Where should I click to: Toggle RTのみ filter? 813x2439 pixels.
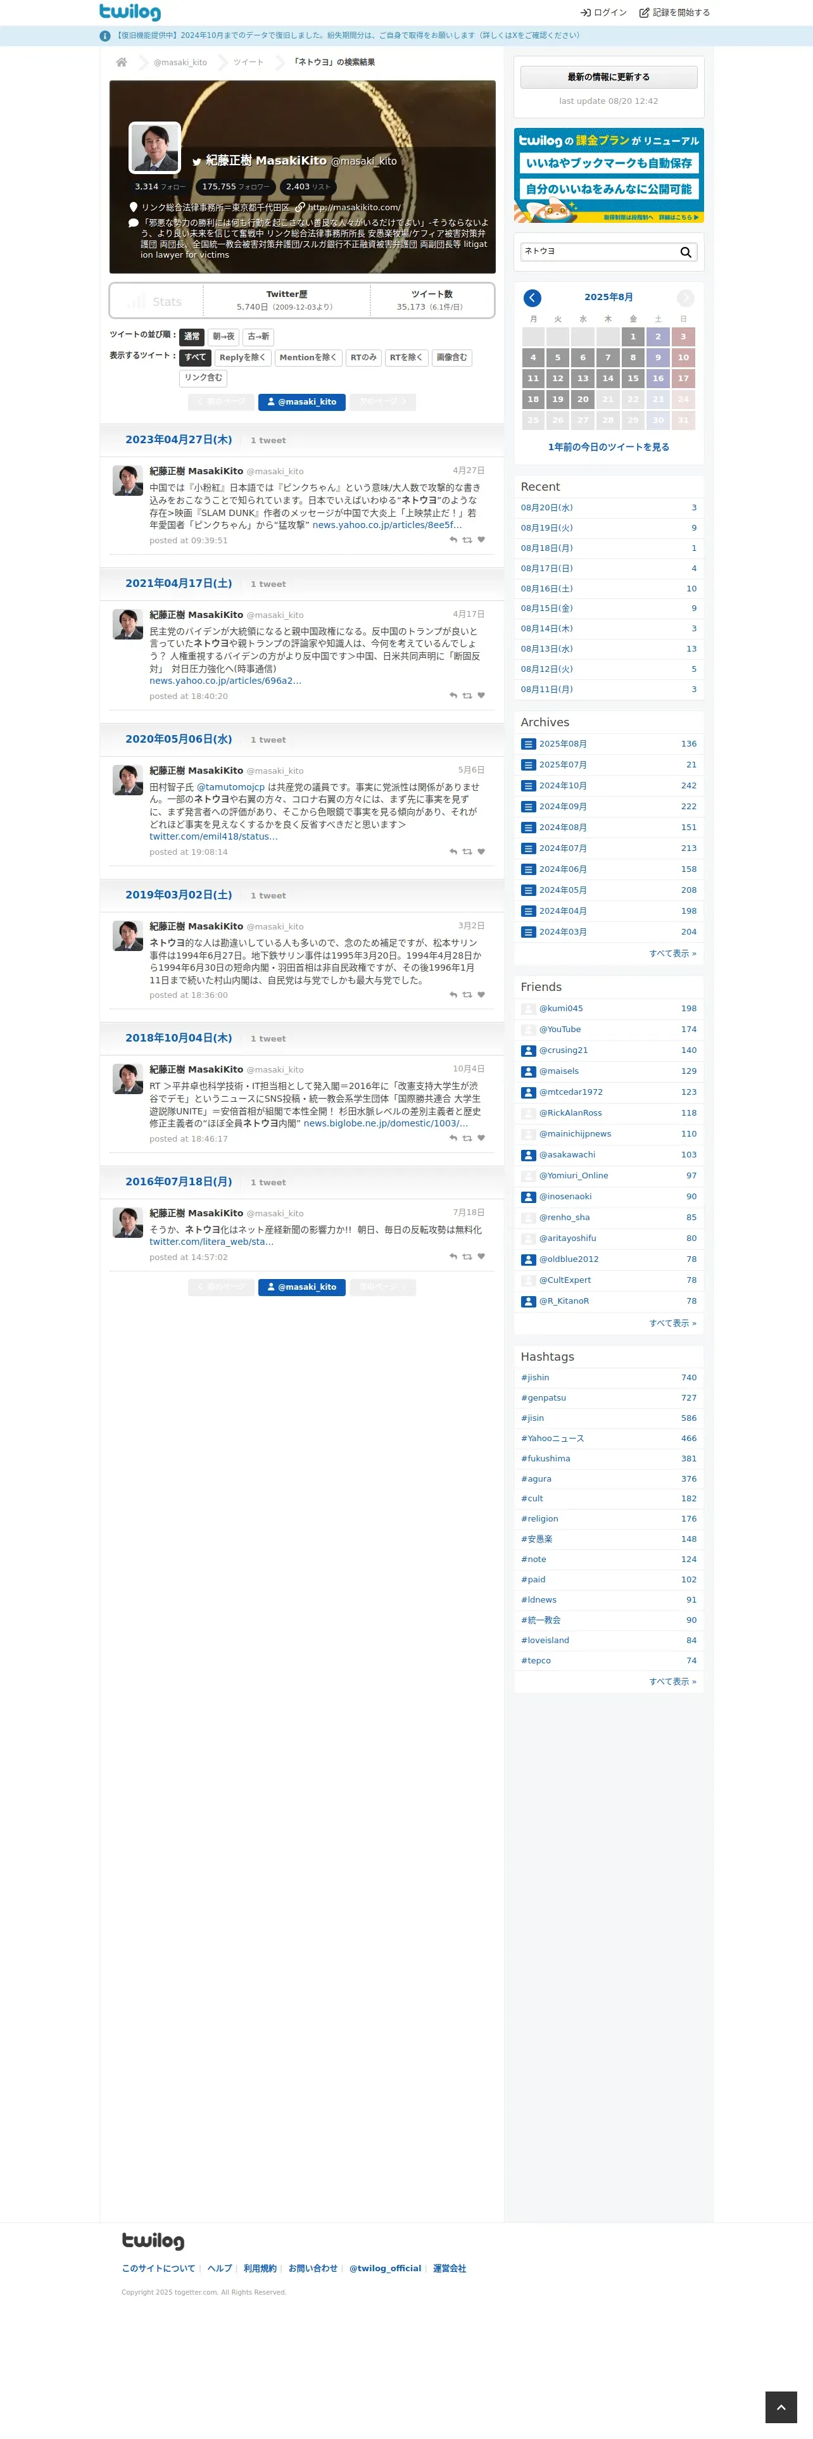click(x=363, y=358)
